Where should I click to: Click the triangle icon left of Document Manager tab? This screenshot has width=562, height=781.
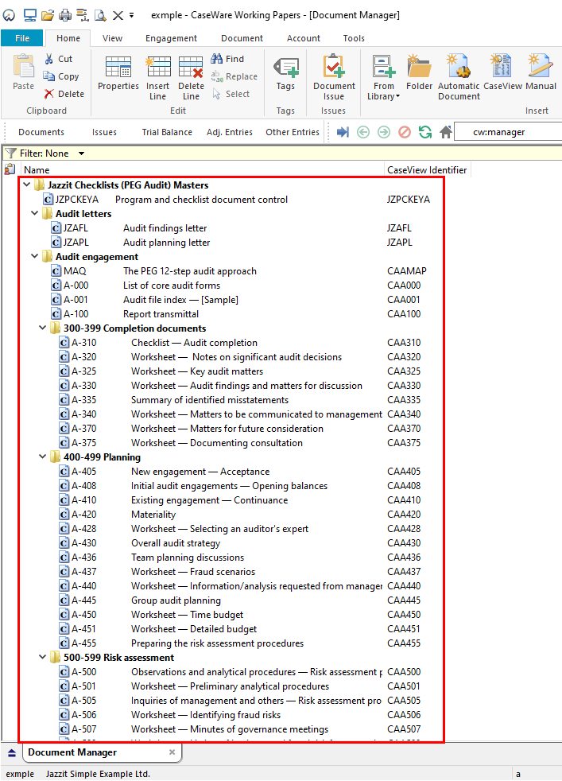[12, 753]
